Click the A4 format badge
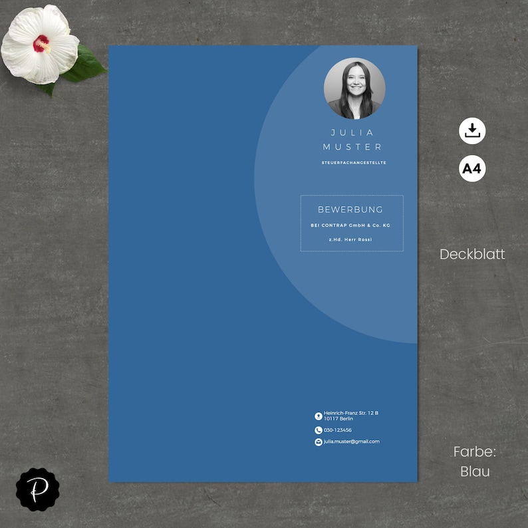The width and height of the screenshot is (528, 528). click(x=472, y=168)
